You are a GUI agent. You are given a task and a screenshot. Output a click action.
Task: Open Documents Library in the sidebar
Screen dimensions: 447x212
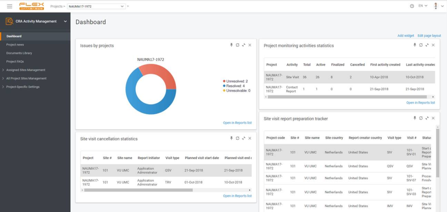coord(19,53)
